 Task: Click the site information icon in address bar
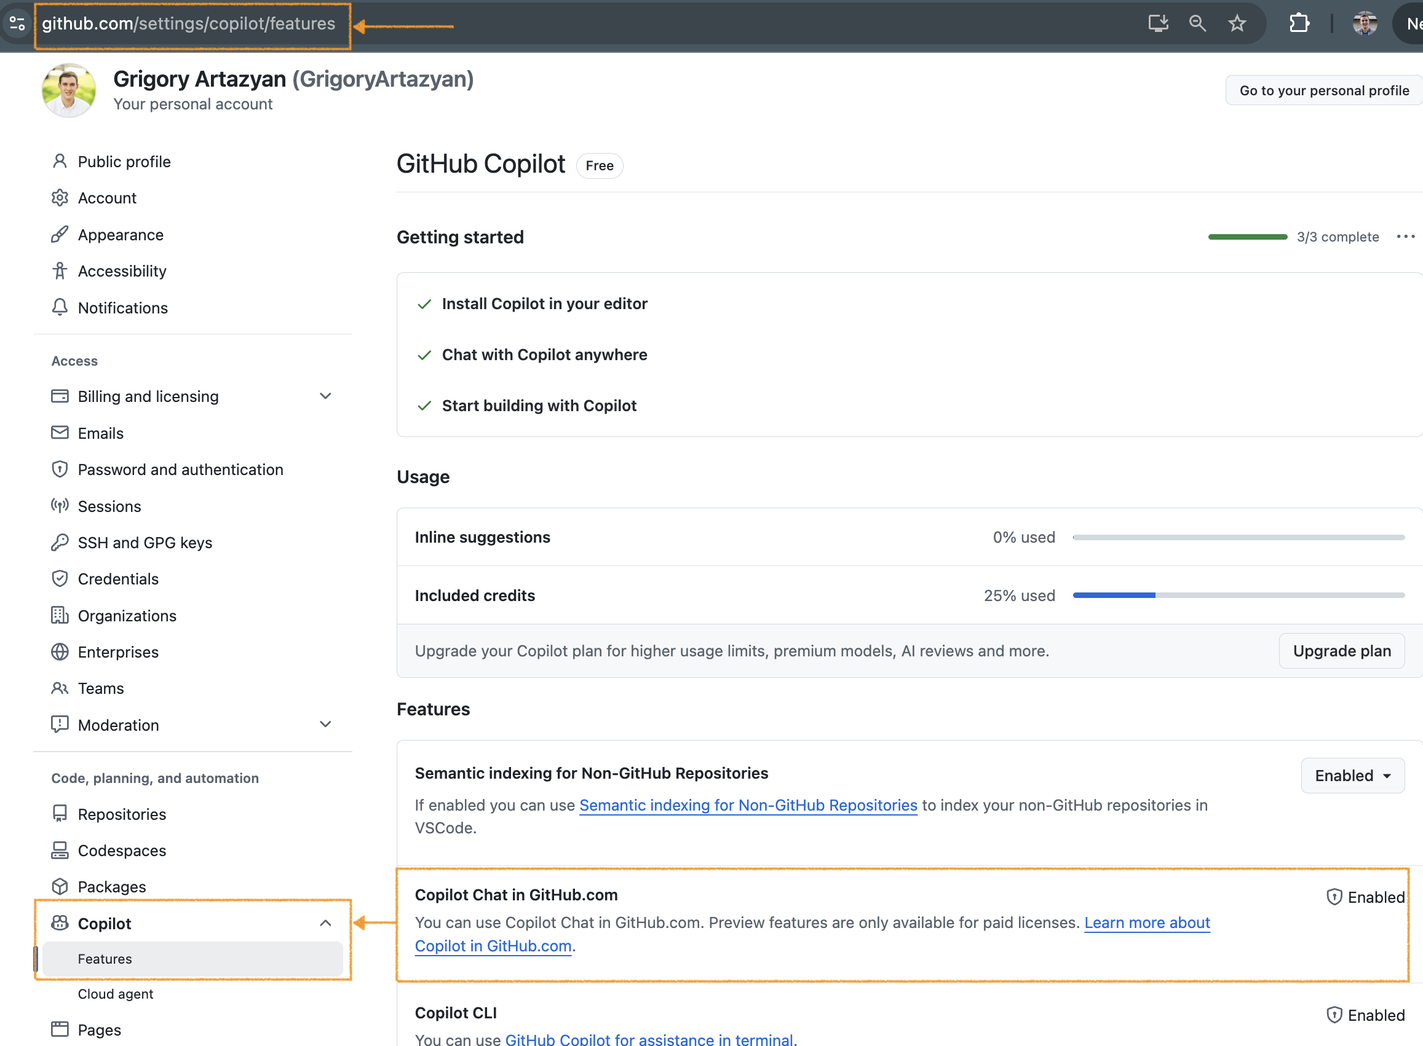click(17, 24)
